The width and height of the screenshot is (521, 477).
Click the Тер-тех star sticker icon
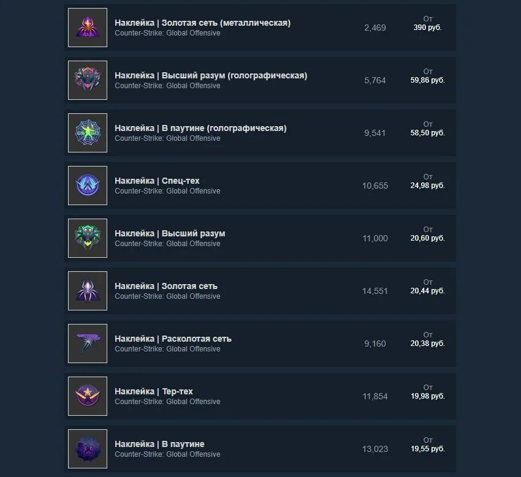(88, 396)
